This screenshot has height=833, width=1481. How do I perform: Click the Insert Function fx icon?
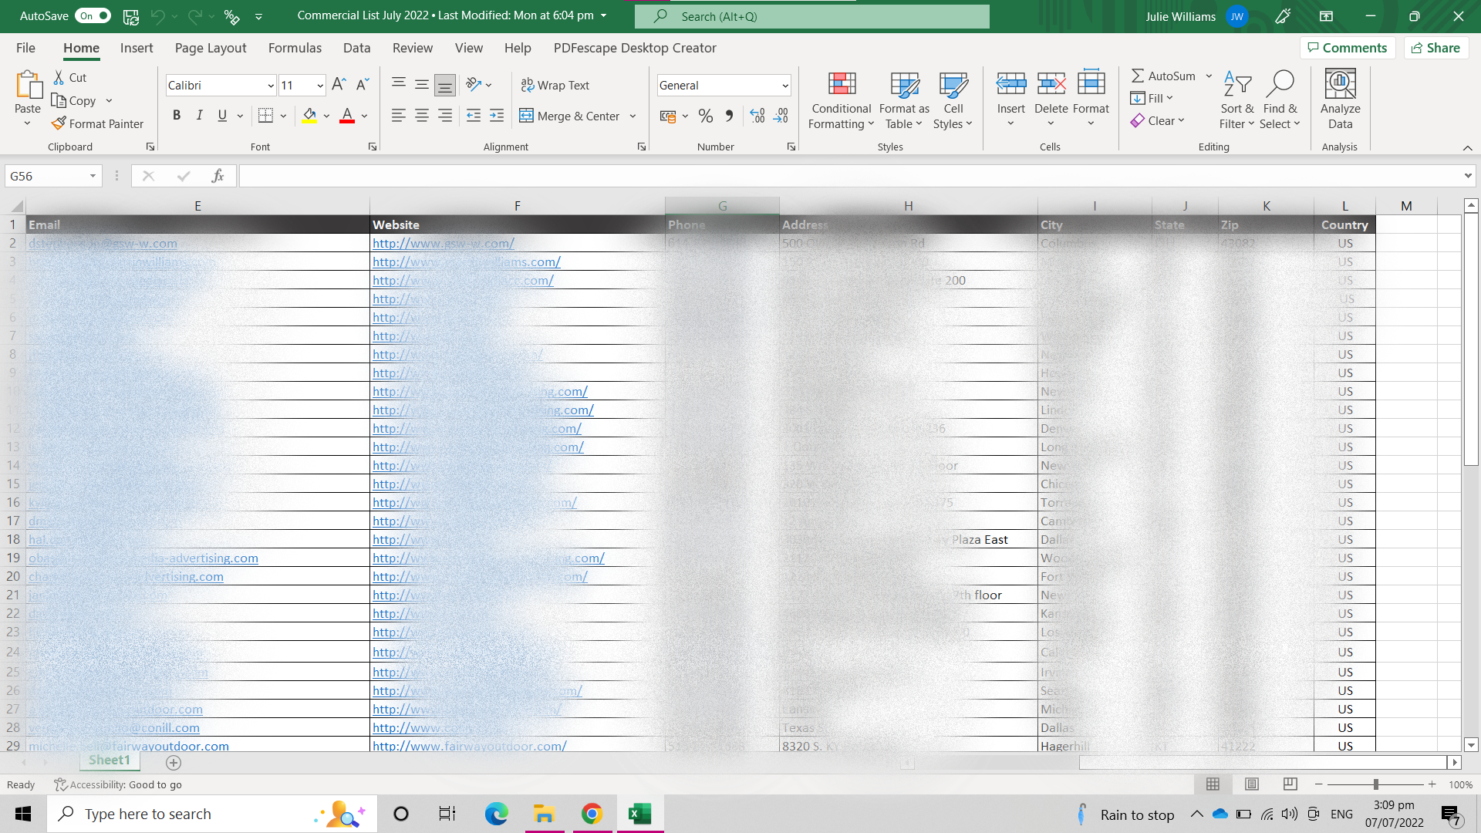pos(218,176)
